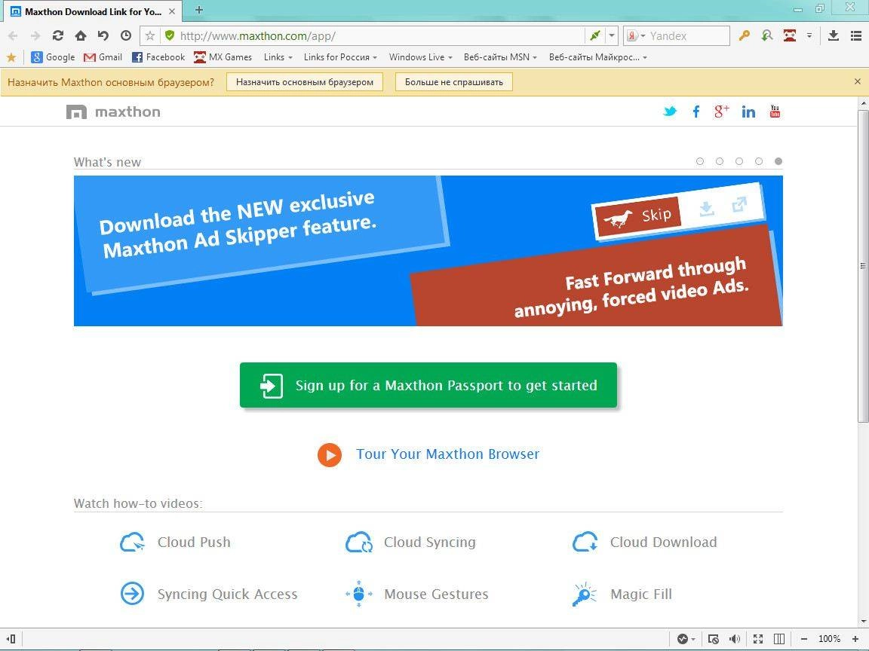This screenshot has height=651, width=869.
Task: Watch the Cloud Syncing video
Action: coord(410,542)
